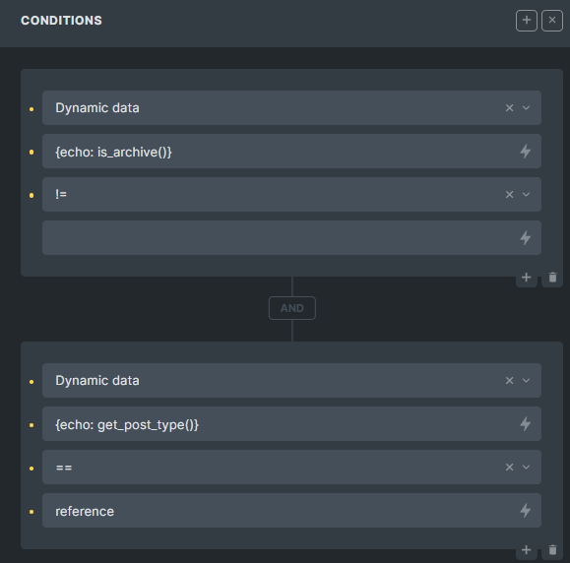Expand the second Dynamic data dropdown
The width and height of the screenshot is (570, 563).
(526, 381)
